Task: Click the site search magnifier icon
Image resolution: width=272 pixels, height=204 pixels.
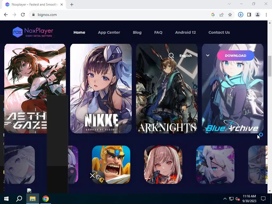Action: coord(171,56)
